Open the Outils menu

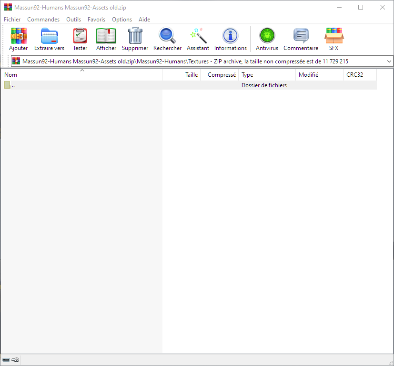click(x=74, y=20)
